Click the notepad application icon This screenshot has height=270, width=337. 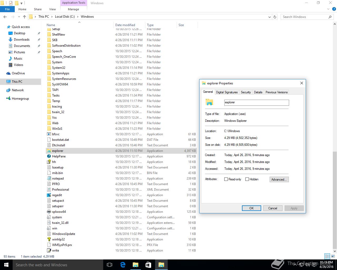(x=49, y=179)
